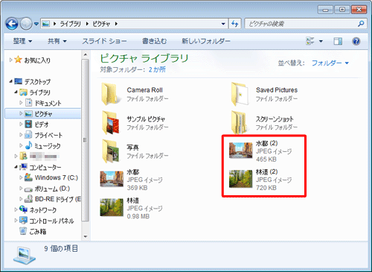Change view with the view icon
Viewport: 372px width, 272px height.
tap(310, 41)
